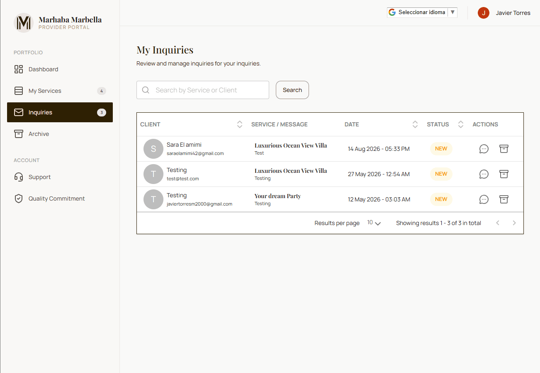The height and width of the screenshot is (373, 540).
Task: Open the Quality Commitment page
Action: tap(60, 199)
